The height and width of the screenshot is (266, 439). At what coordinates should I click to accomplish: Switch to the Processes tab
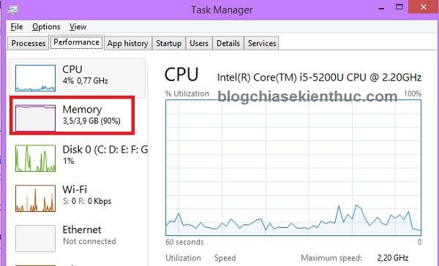click(28, 43)
